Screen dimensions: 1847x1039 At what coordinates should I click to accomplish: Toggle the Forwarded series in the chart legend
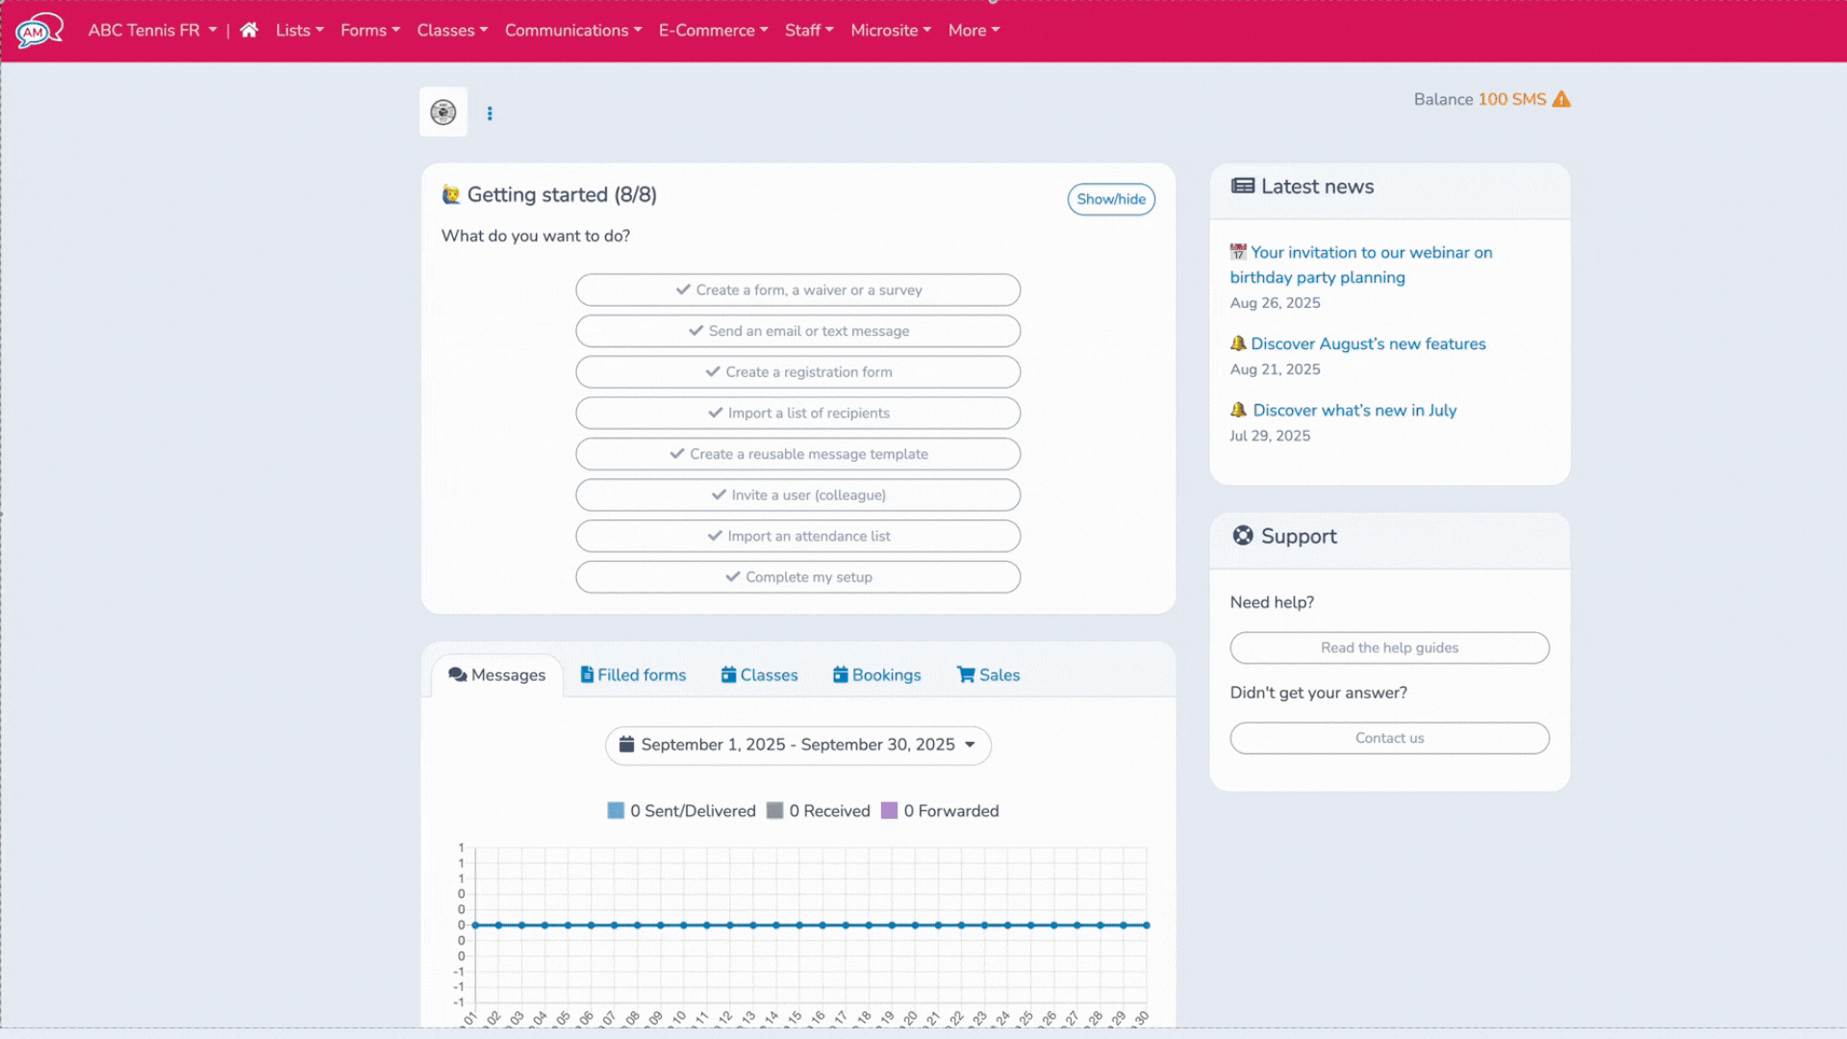950,810
